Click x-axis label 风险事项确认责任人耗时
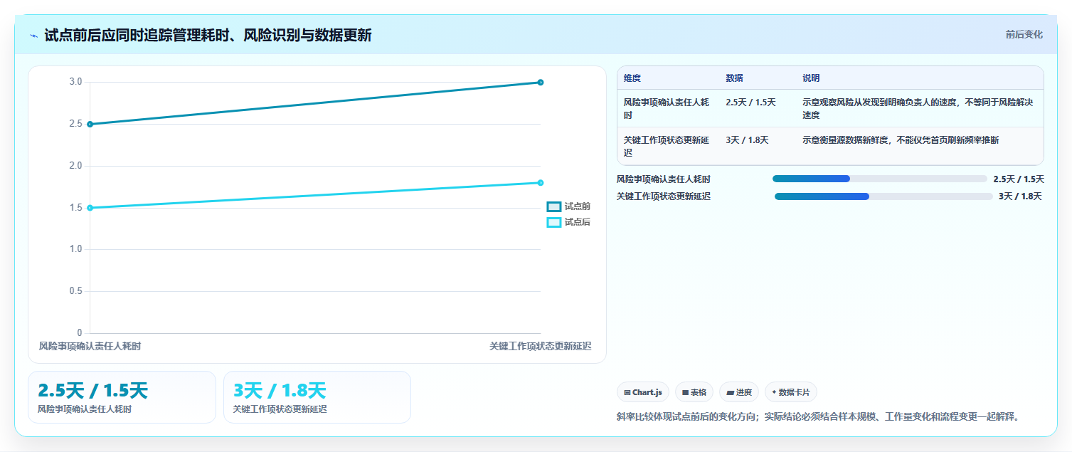The width and height of the screenshot is (1072, 452). pos(90,346)
